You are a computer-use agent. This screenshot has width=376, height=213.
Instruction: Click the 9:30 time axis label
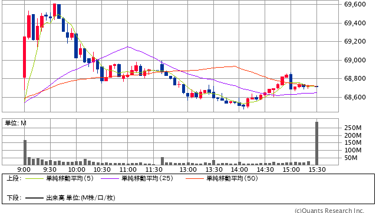coord(50,169)
